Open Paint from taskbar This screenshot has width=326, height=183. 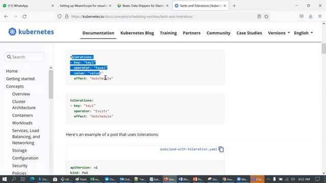(81, 179)
